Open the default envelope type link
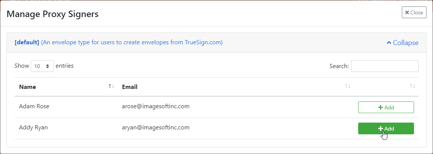 click(x=119, y=42)
